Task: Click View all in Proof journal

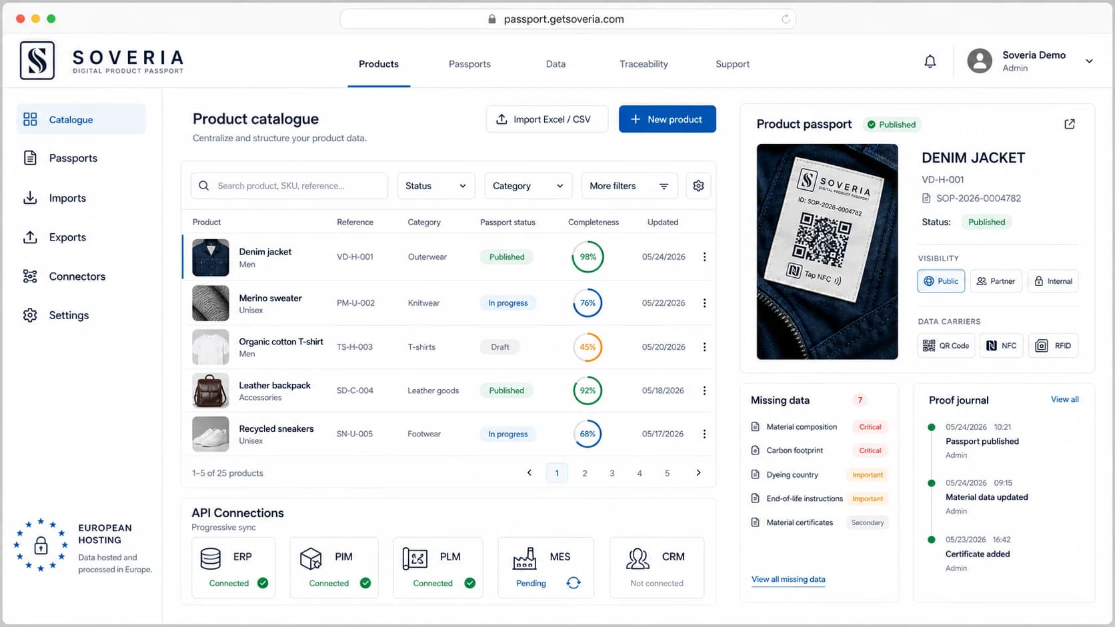Action: (1065, 399)
